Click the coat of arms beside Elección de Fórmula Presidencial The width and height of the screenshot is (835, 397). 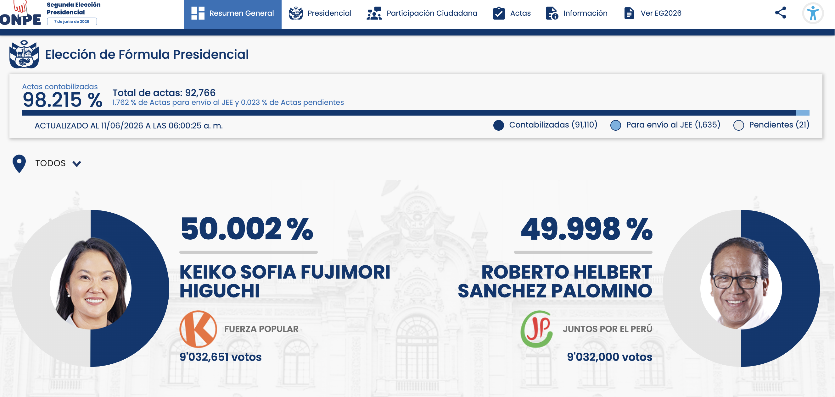pyautogui.click(x=24, y=54)
